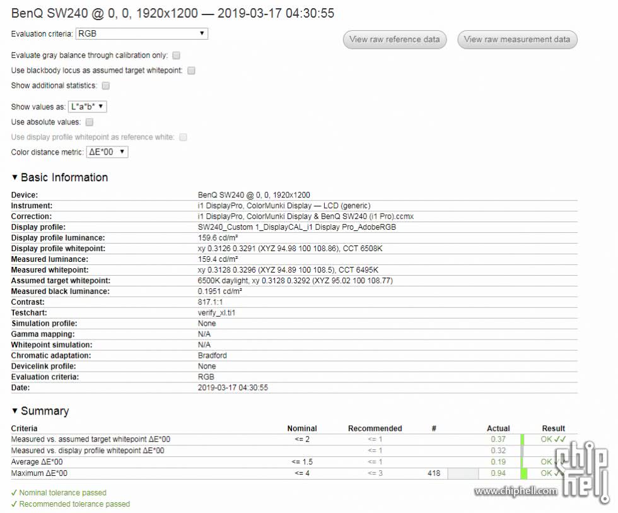
Task: Toggle the Use absolute values checkbox
Action: (90, 122)
